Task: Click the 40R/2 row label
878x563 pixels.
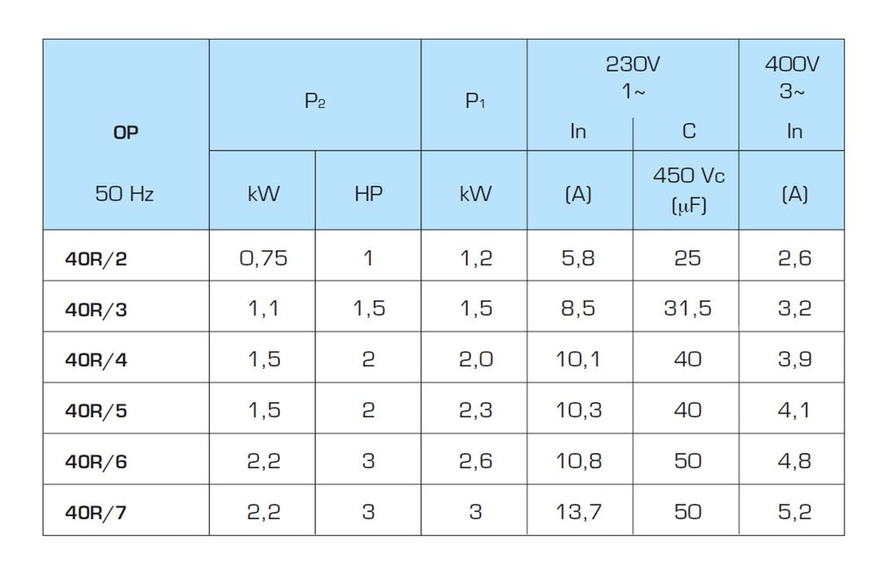Action: pyautogui.click(x=97, y=258)
